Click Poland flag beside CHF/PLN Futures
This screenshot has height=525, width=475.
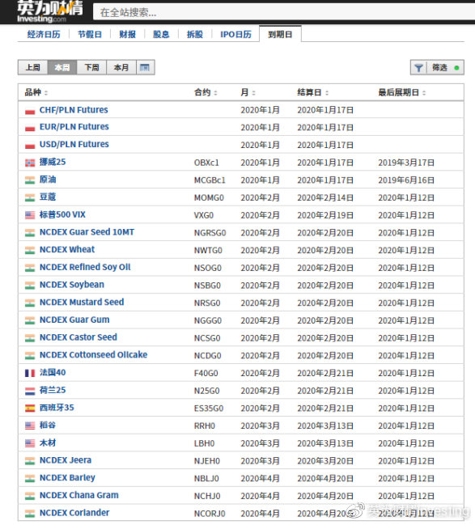click(x=30, y=111)
